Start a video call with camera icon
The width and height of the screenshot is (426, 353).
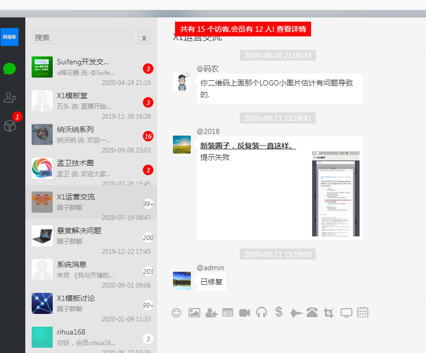245,312
